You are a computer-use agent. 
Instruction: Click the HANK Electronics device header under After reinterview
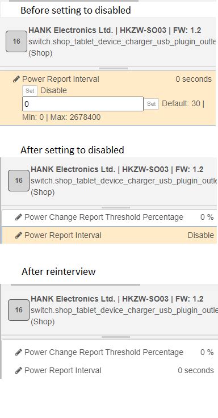(x=109, y=310)
